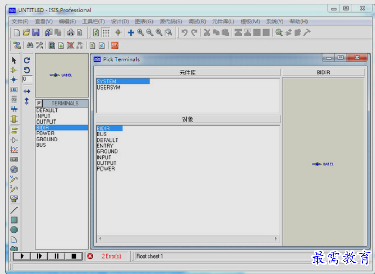Click the Print icon in toolbar

point(71,32)
